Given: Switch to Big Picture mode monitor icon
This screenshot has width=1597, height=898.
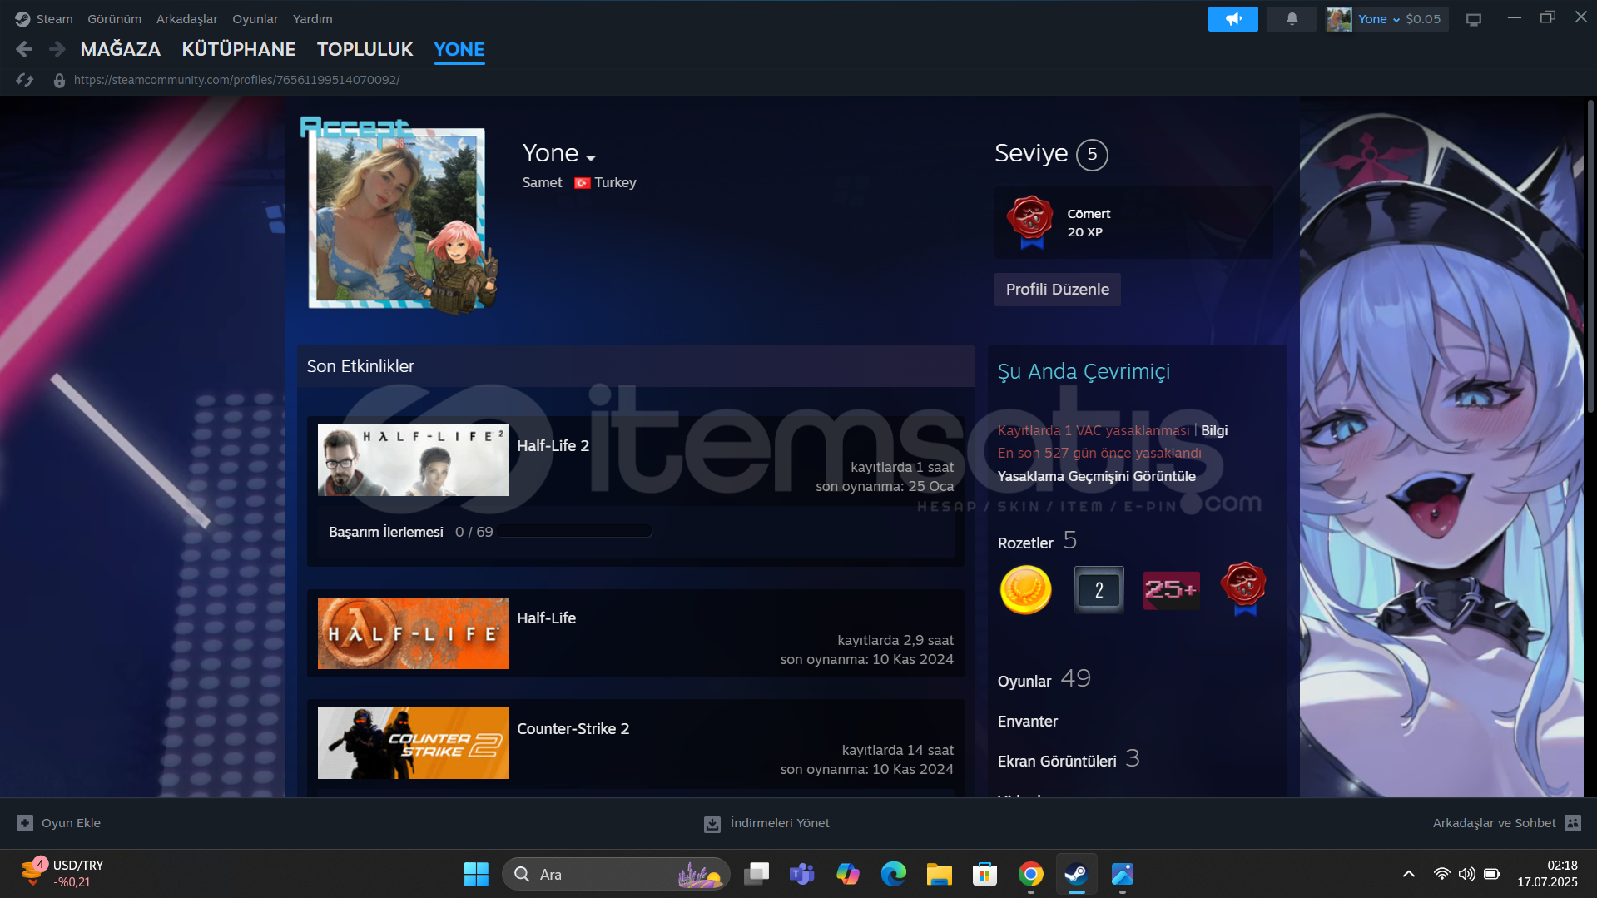Looking at the screenshot, I should tap(1473, 19).
